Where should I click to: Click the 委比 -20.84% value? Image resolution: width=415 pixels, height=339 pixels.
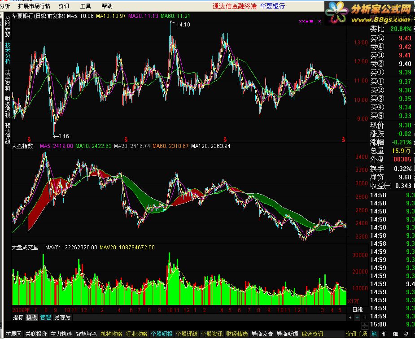click(400, 29)
